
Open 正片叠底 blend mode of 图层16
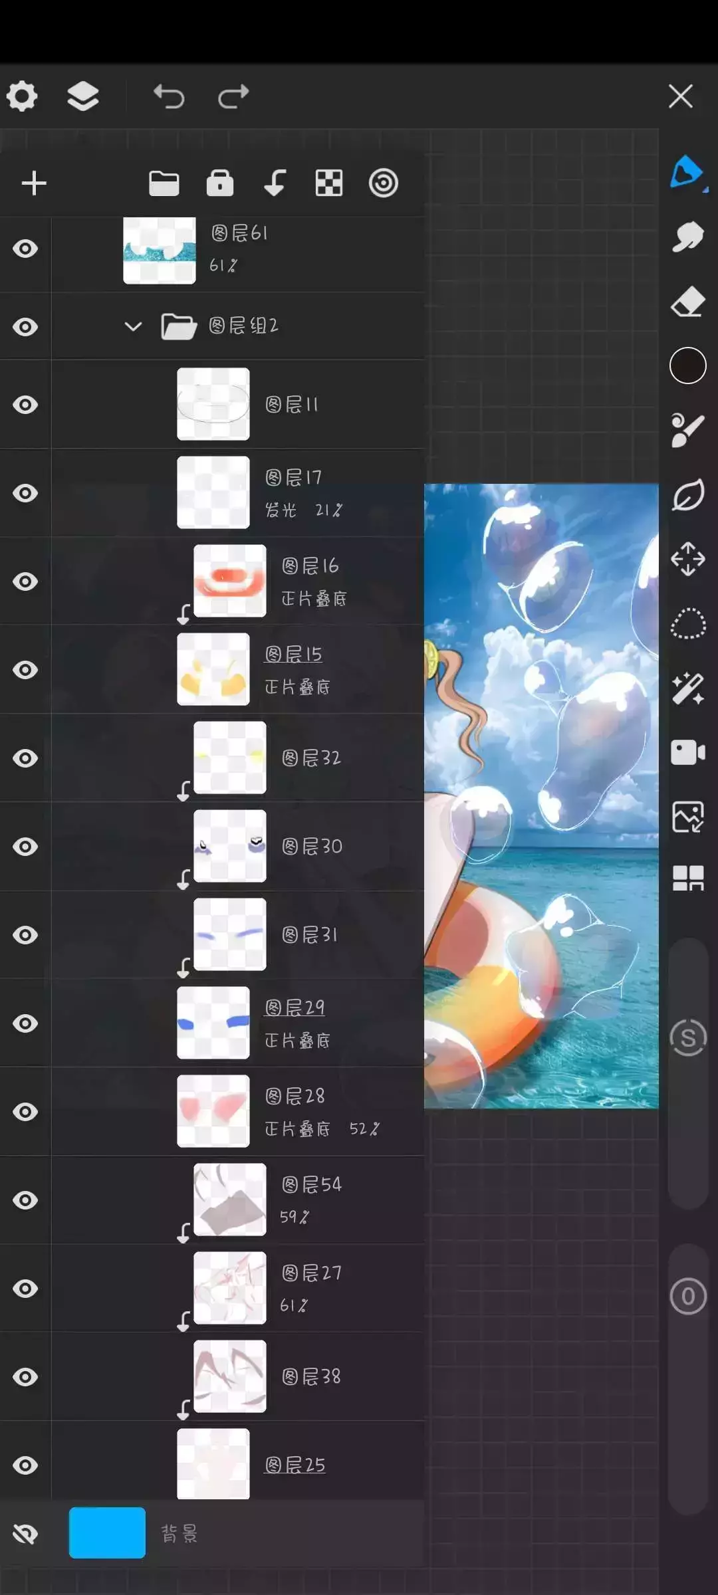click(x=314, y=598)
